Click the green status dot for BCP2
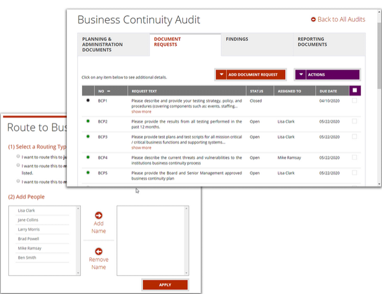 [x=88, y=121]
